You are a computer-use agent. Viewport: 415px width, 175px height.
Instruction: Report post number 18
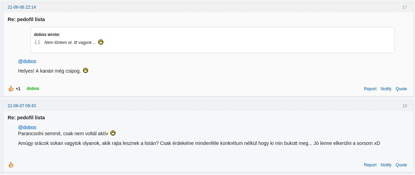coord(370,165)
